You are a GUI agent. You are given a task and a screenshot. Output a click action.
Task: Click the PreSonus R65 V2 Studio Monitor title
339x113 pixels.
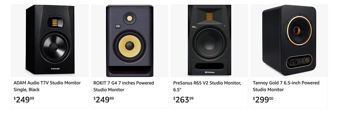point(207,86)
